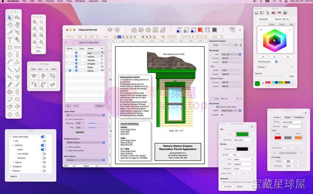Click Current button in Color & Style
This screenshot has height=194, width=313.
pyautogui.click(x=228, y=187)
